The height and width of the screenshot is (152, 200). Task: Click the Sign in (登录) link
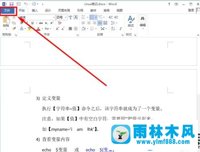point(191,10)
